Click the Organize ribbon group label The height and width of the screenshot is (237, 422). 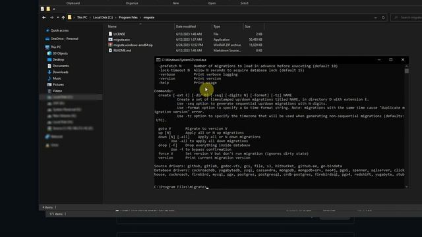tap(132, 3)
